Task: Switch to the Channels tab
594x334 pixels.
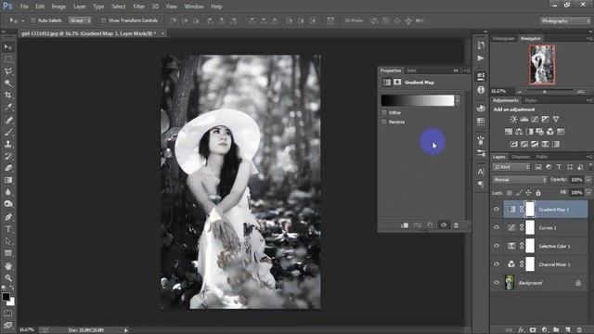Action: (x=521, y=157)
